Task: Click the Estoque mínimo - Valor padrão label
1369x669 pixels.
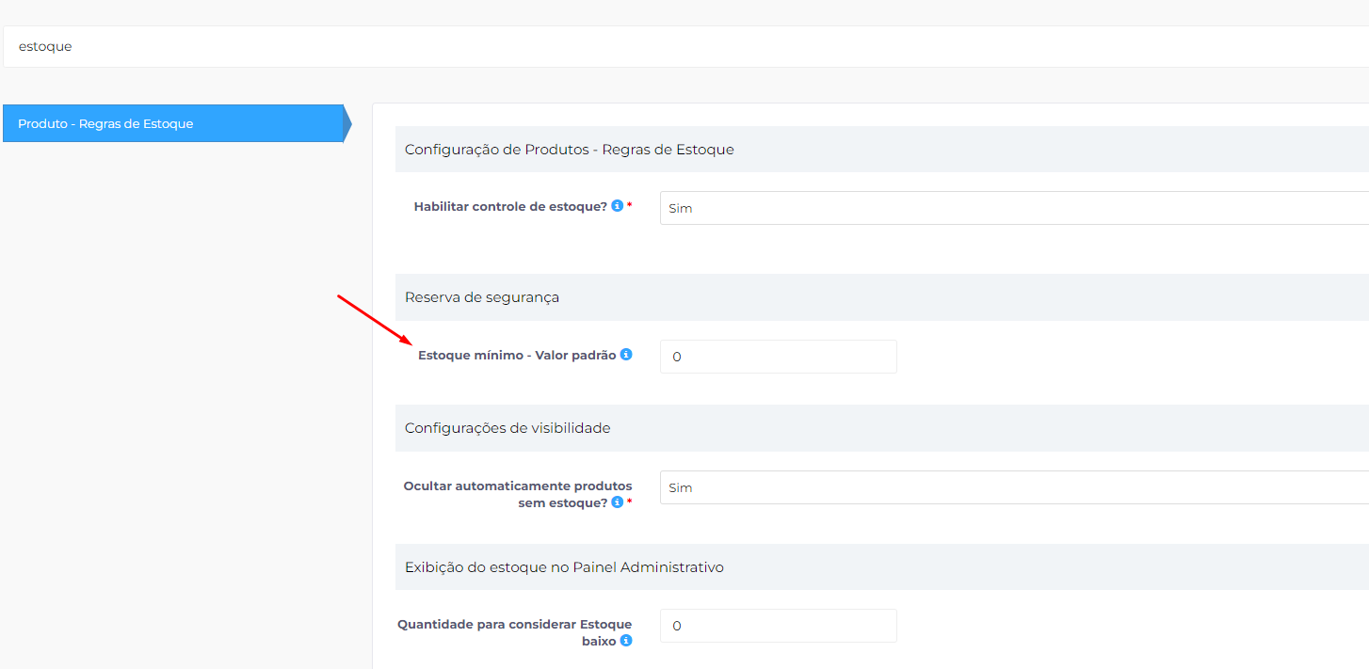Action: (517, 356)
